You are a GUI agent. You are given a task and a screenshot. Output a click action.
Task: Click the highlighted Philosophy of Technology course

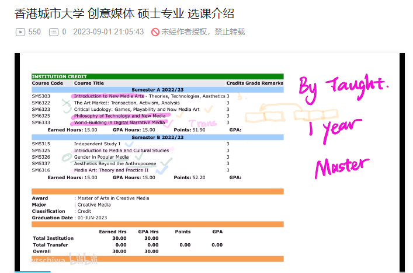click(119, 116)
